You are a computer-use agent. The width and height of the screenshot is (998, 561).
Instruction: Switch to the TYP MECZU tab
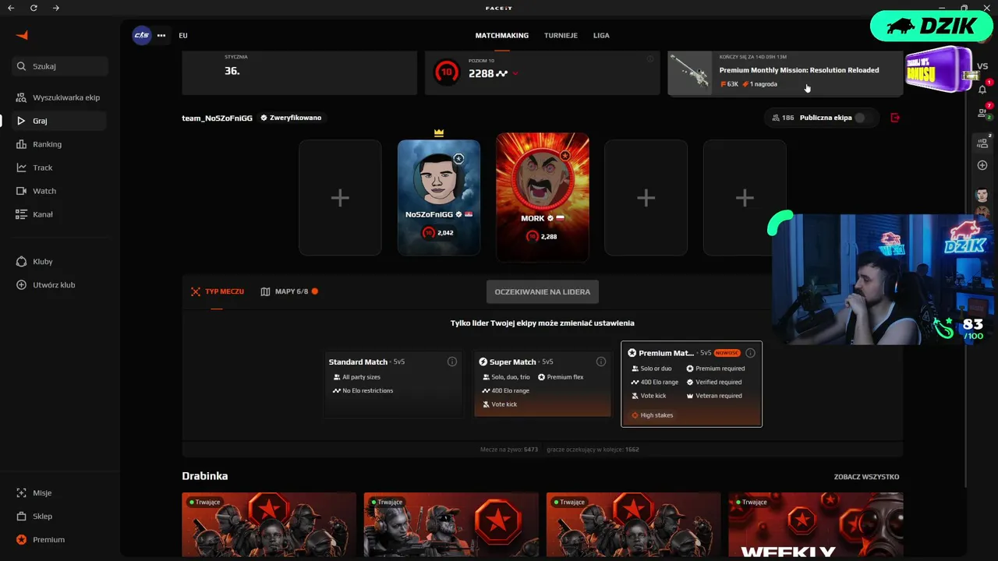(218, 291)
